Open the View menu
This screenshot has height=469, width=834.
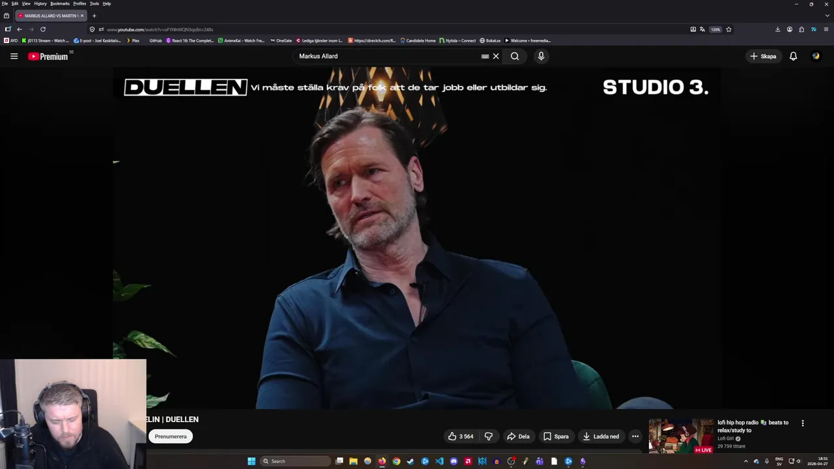(26, 3)
